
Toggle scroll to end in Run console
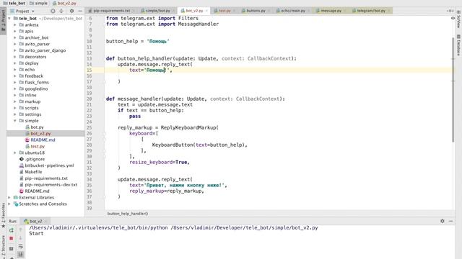[21, 254]
